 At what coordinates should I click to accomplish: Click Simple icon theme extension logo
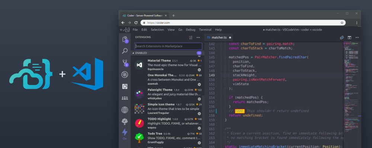click(x=139, y=108)
